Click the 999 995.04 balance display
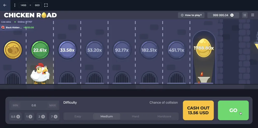Viewport: 258px width, 128px height. [223, 15]
